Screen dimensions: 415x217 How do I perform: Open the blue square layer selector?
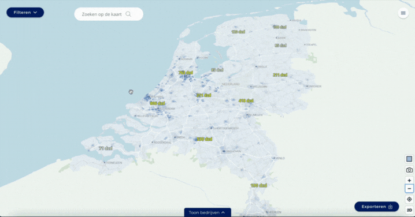pyautogui.click(x=409, y=159)
